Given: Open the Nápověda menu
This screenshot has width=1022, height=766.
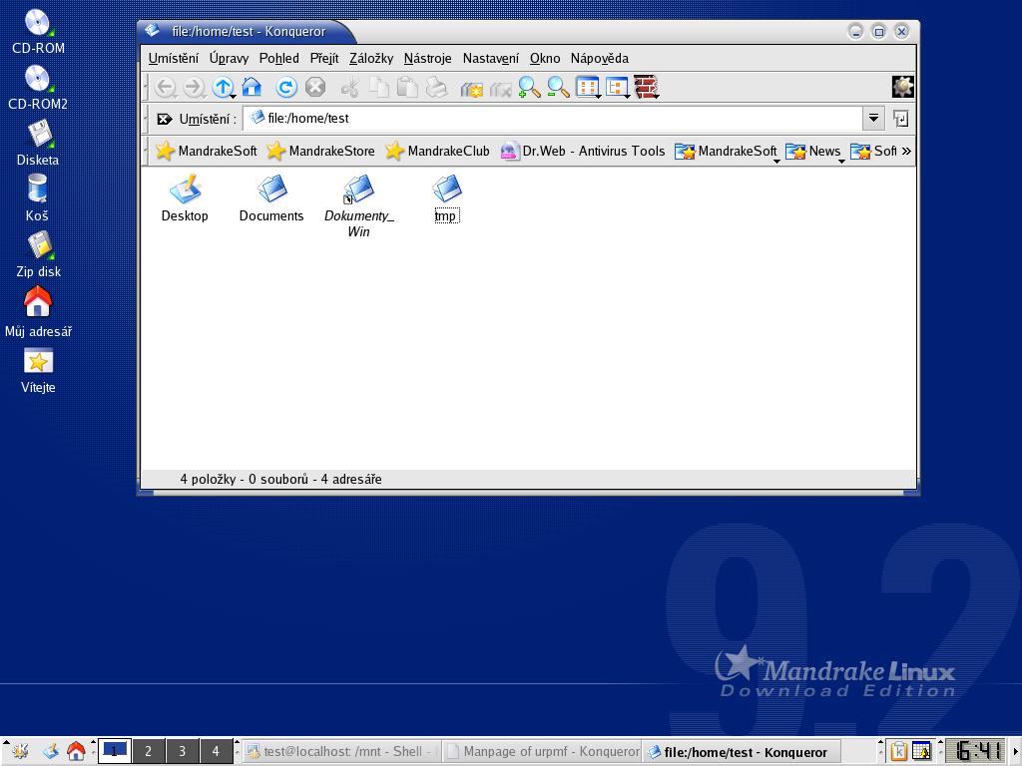Looking at the screenshot, I should point(600,58).
